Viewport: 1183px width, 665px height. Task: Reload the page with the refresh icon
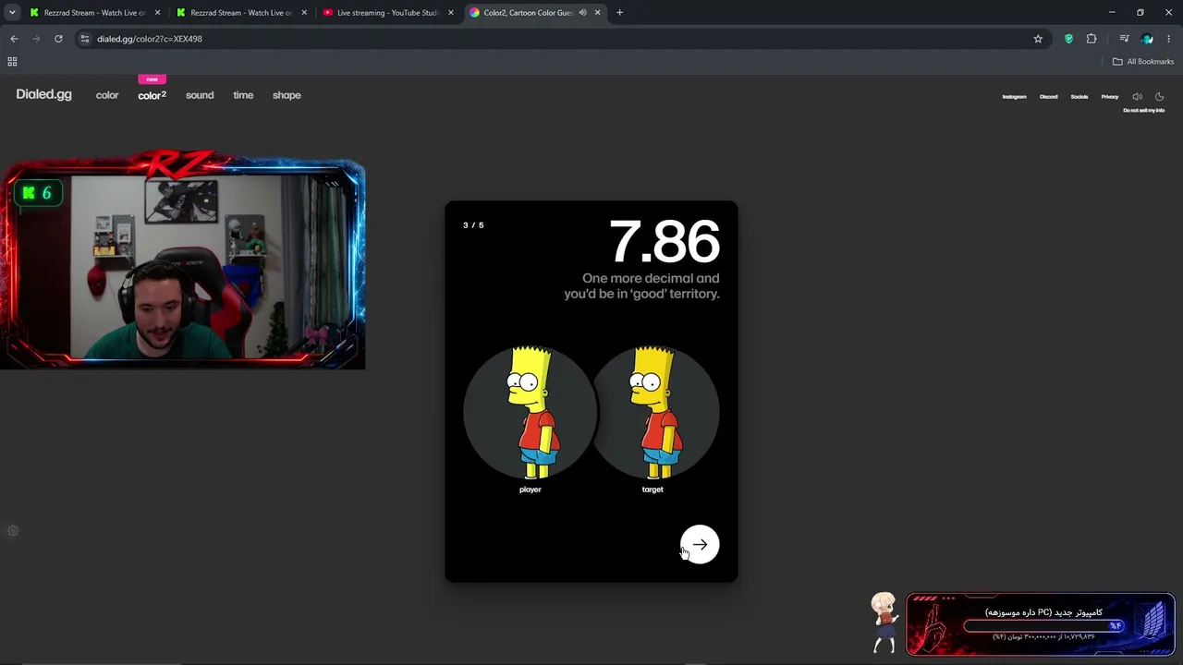point(58,39)
